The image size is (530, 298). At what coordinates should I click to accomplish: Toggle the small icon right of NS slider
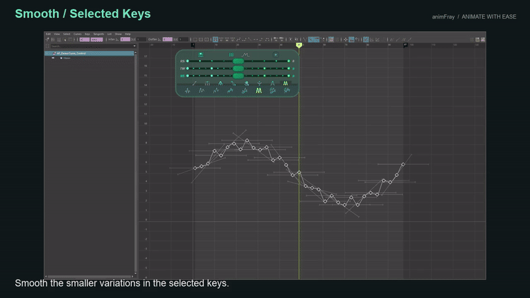pyautogui.click(x=293, y=76)
